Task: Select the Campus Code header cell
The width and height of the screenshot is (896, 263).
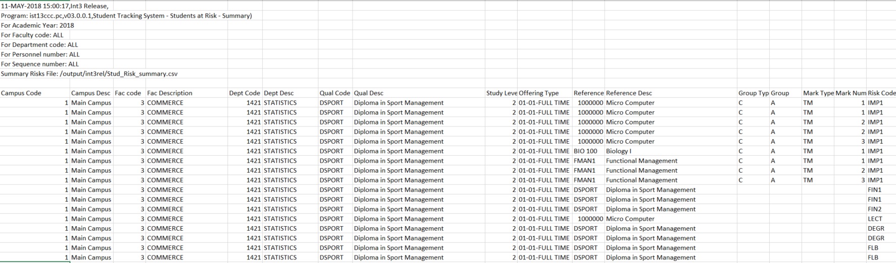Action: tap(21, 93)
